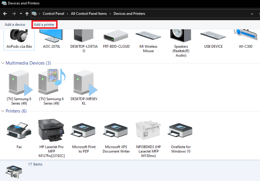The image size is (260, 181).
Task: Select the Microsoft Print to PDF icon
Action: 84,131
